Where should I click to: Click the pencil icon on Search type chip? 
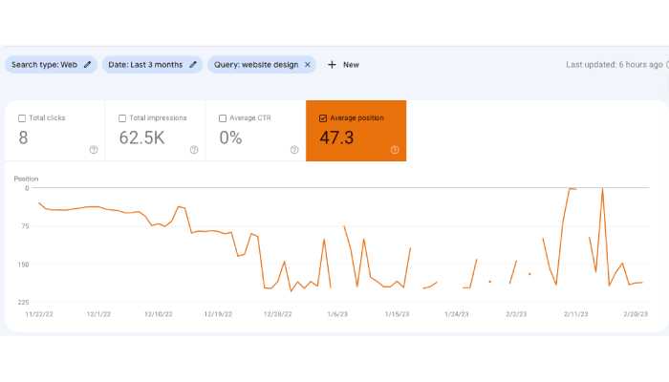(x=88, y=65)
